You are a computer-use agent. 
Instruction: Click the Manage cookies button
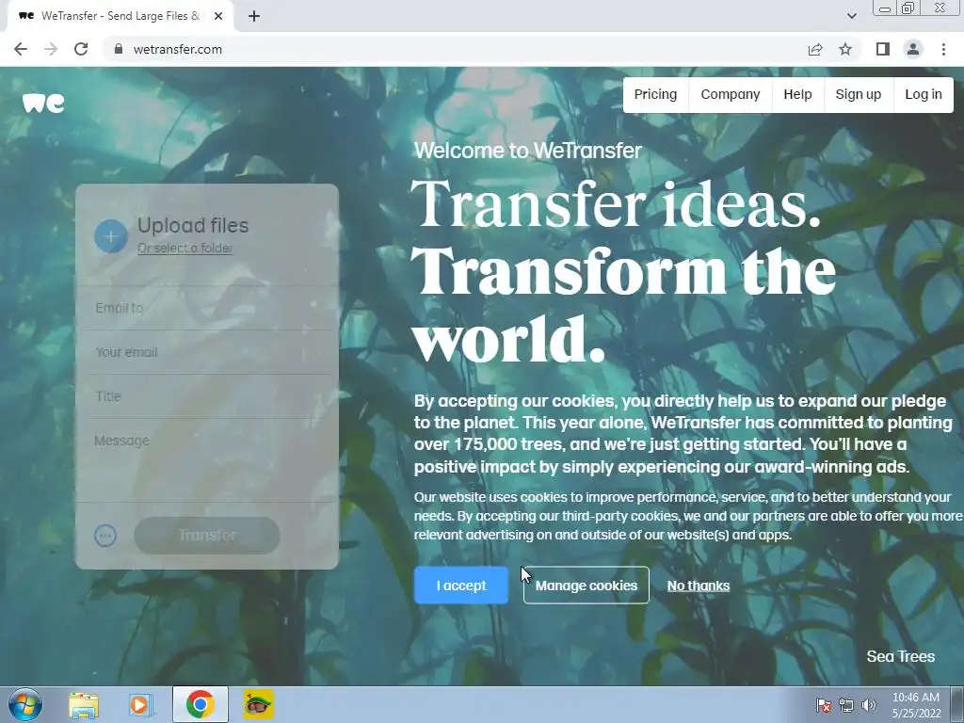pos(586,586)
